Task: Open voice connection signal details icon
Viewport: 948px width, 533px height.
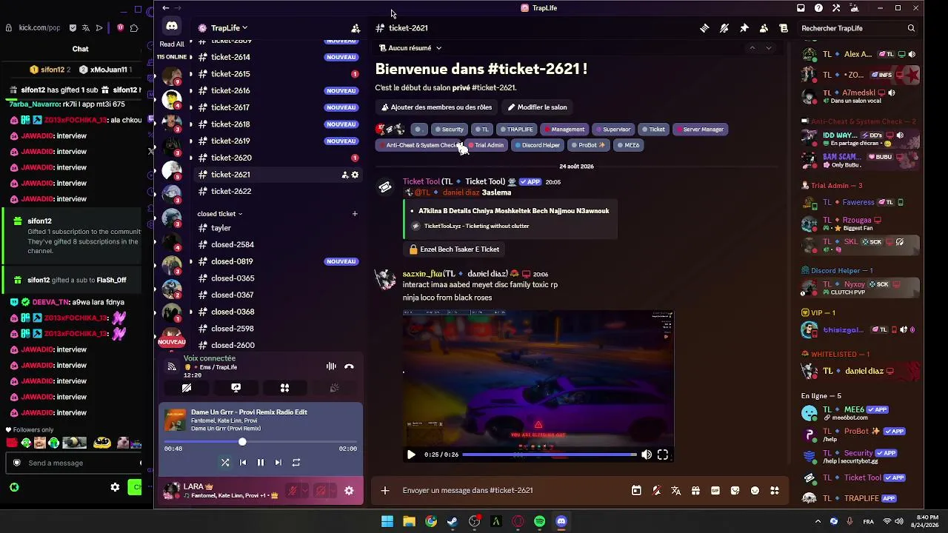Action: click(x=172, y=367)
